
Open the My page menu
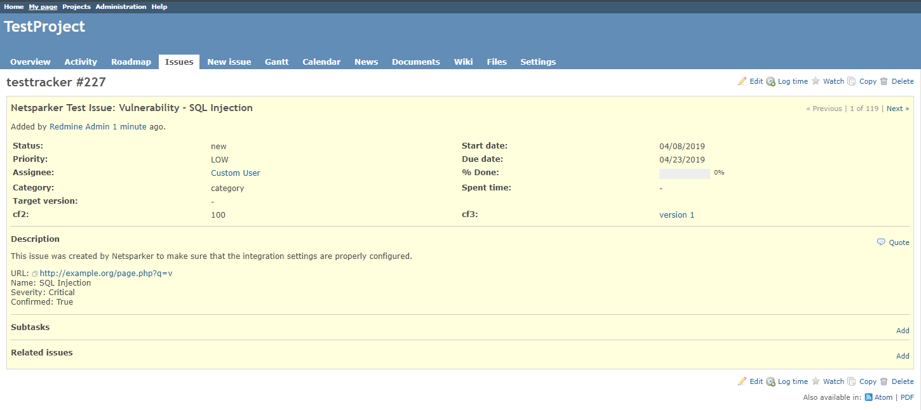[42, 6]
